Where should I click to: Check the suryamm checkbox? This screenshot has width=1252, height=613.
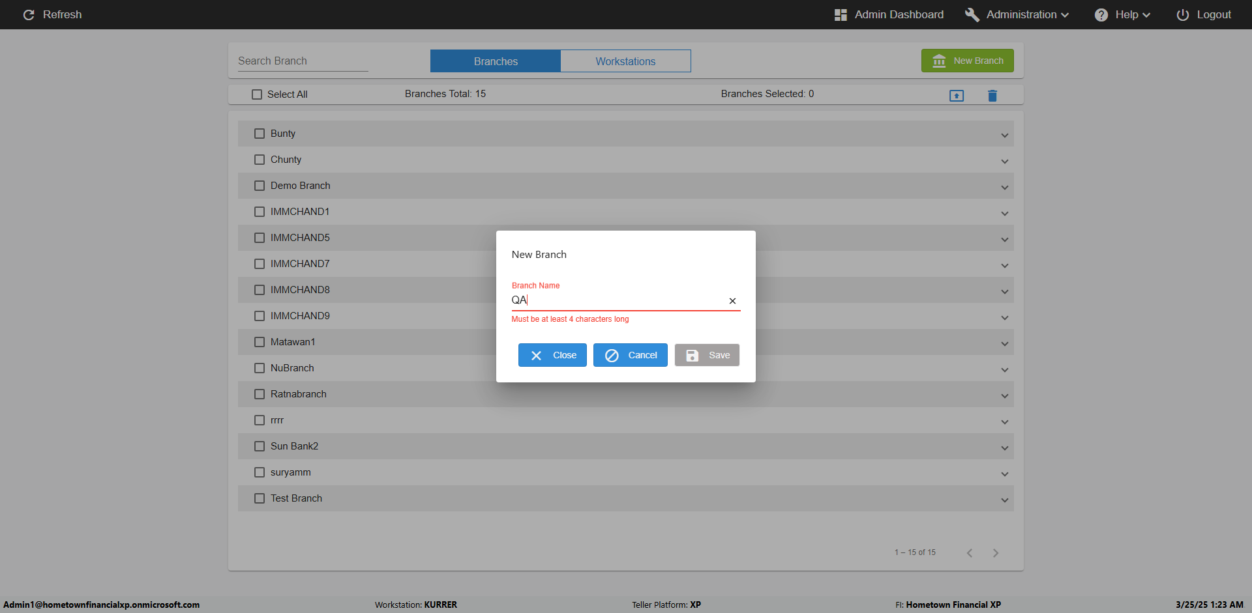260,472
